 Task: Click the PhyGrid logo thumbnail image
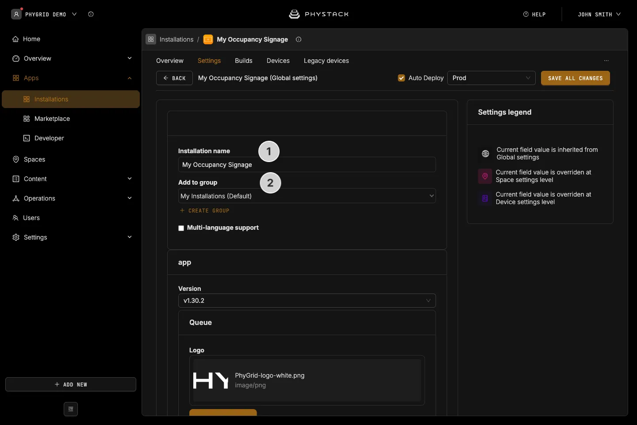pyautogui.click(x=211, y=380)
